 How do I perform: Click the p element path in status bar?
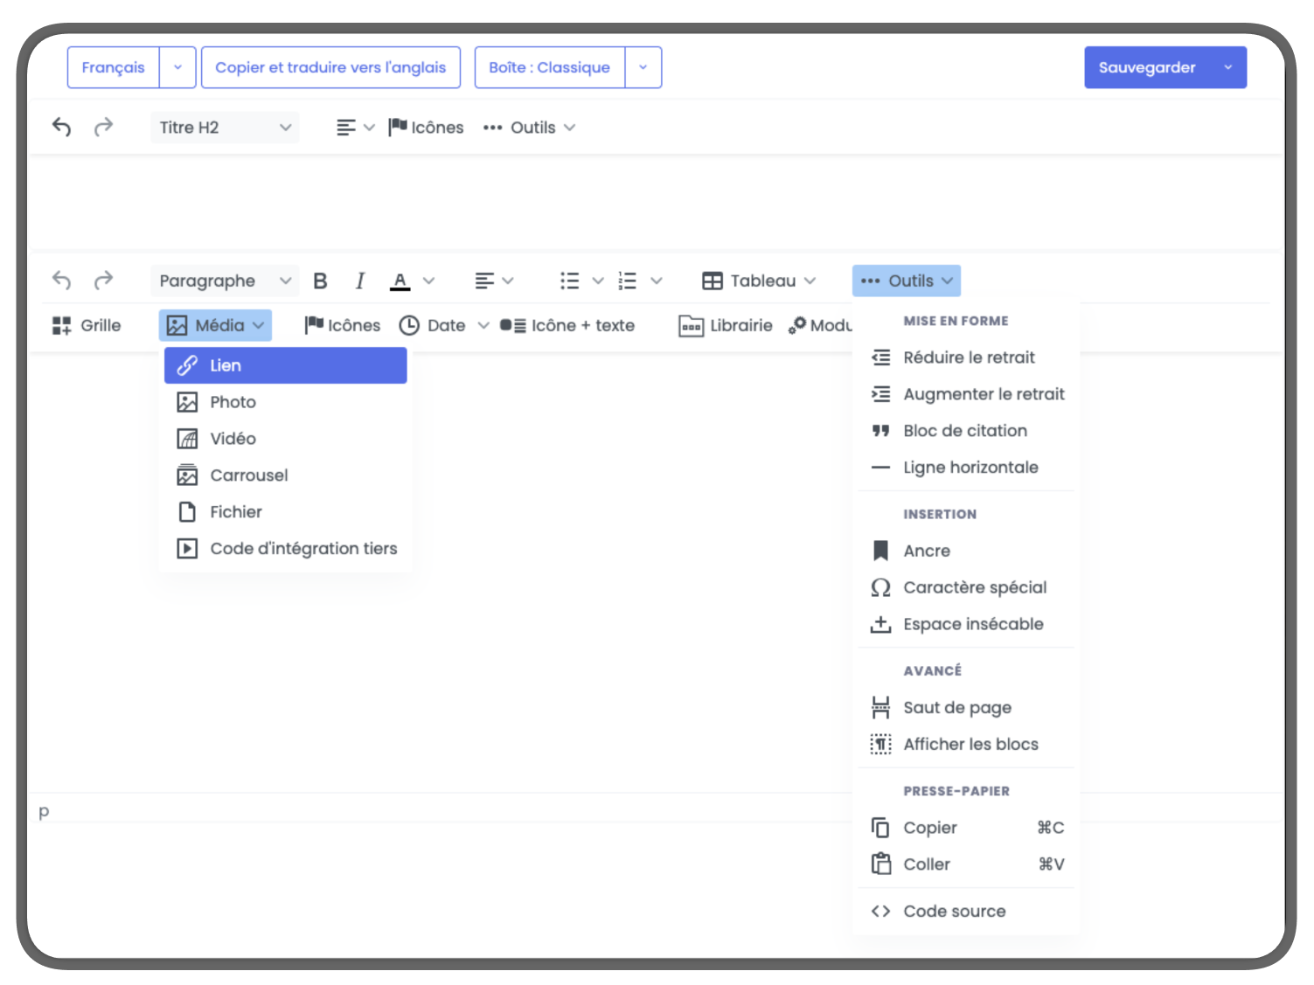44,811
